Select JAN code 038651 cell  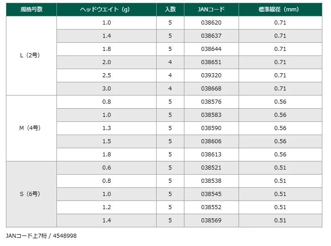click(x=211, y=62)
